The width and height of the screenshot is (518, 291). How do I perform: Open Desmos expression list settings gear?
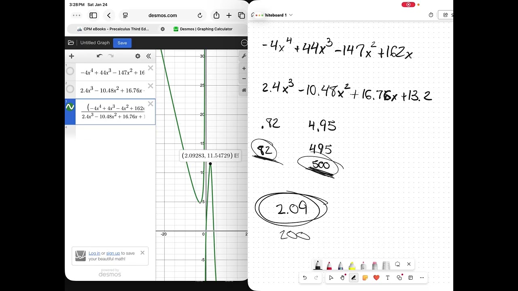point(138,56)
